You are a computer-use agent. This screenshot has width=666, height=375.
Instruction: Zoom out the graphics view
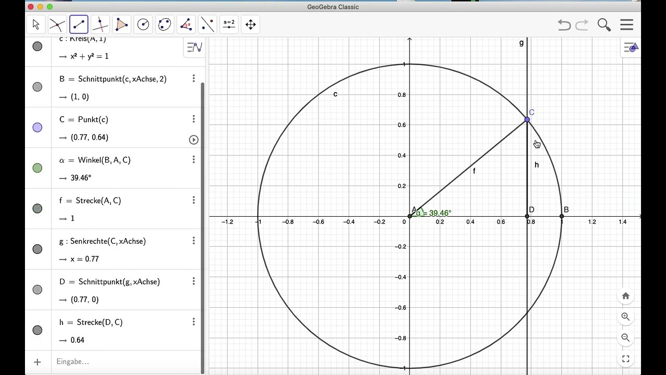[625, 337]
